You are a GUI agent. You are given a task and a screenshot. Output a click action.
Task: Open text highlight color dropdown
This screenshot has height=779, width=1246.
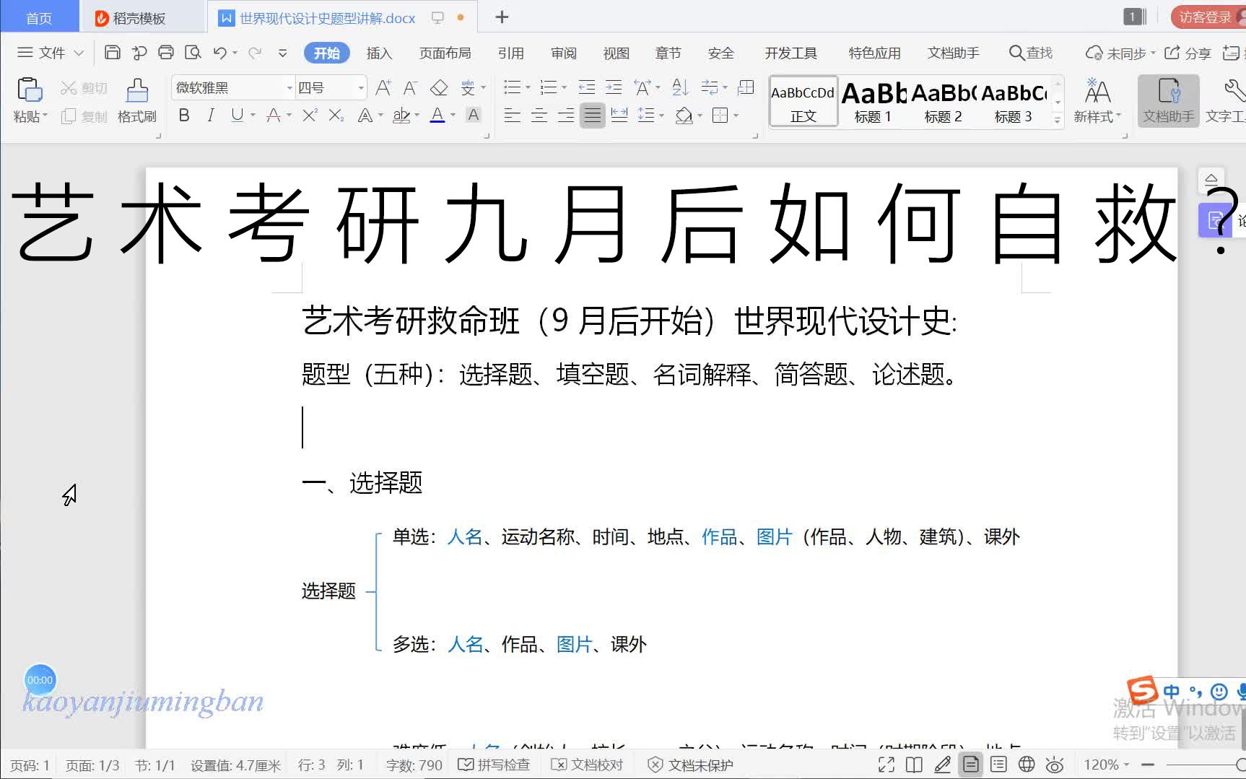[417, 115]
